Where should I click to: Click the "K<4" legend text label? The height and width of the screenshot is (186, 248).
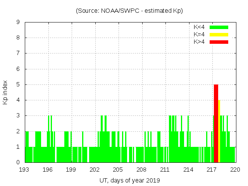tap(199, 27)
